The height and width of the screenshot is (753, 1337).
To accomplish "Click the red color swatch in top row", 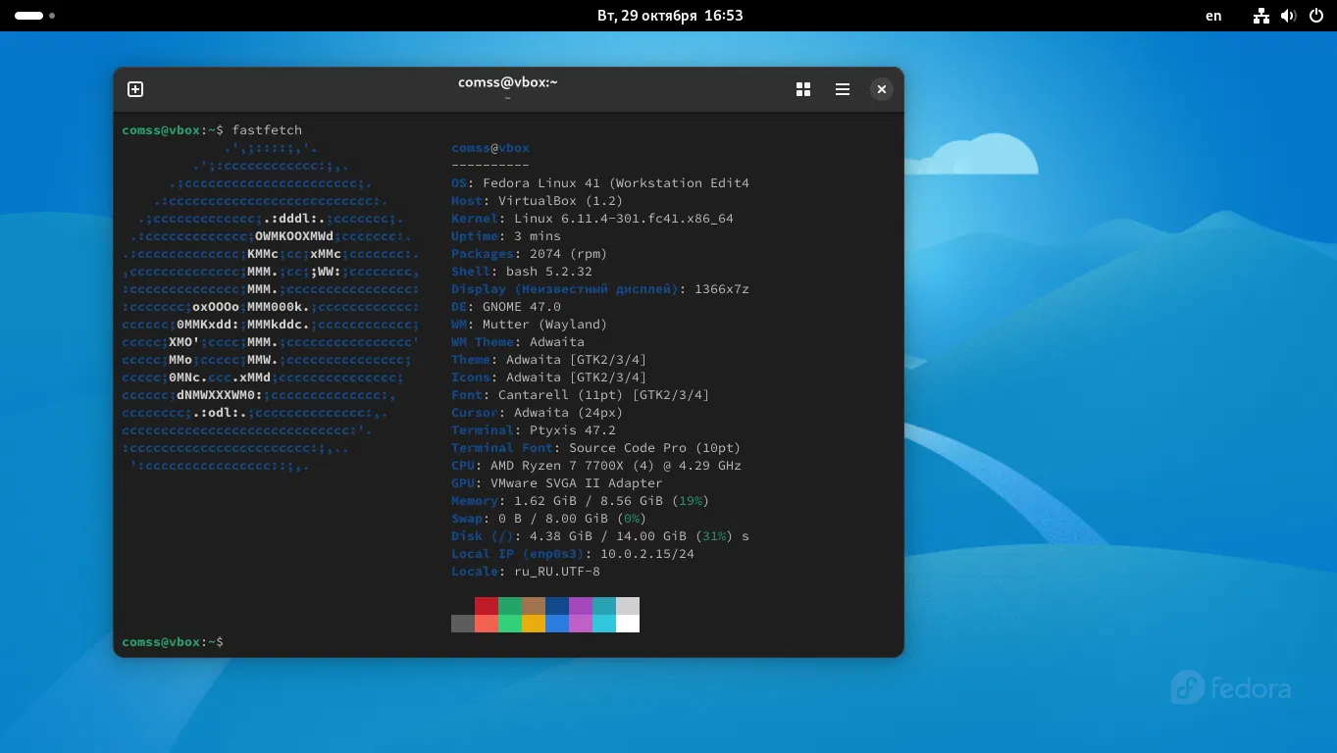I will pos(487,606).
